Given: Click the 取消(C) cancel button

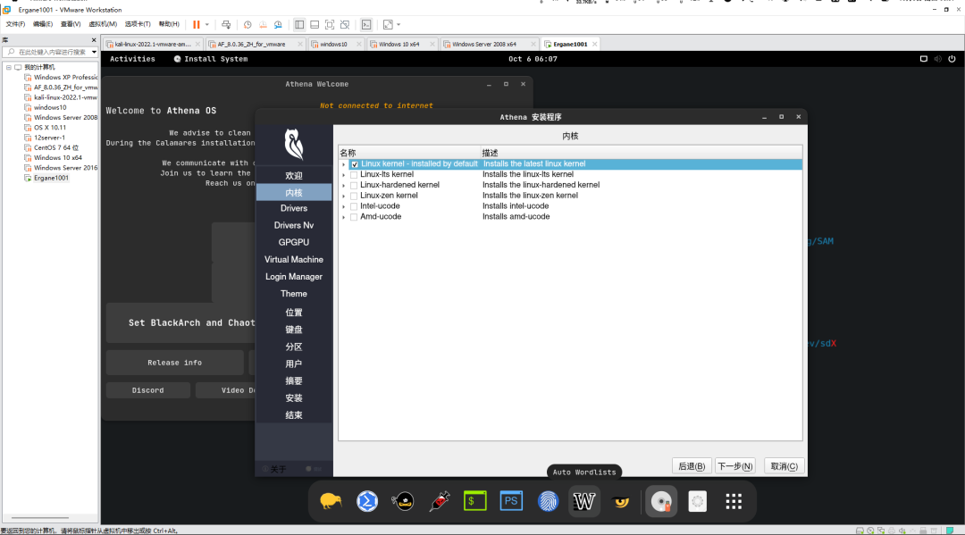Looking at the screenshot, I should pos(785,466).
